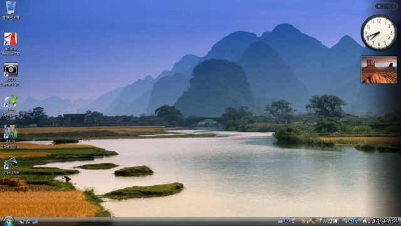Select the LifeFrame desktop shortcut

11,166
